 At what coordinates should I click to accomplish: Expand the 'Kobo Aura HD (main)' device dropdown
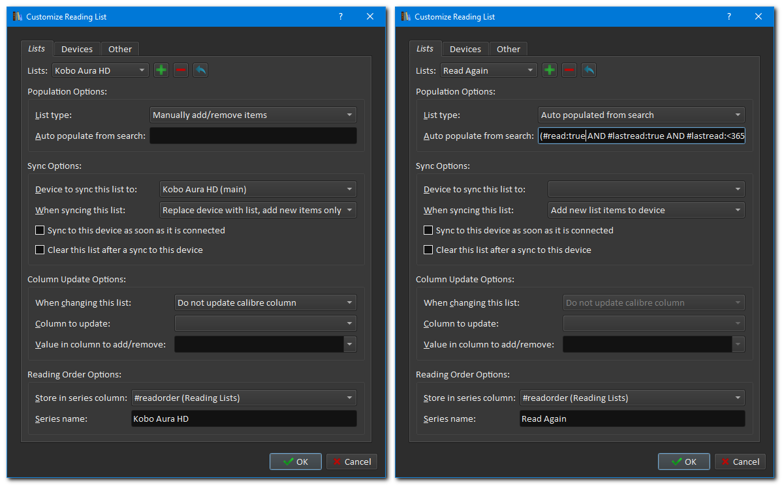pos(258,190)
